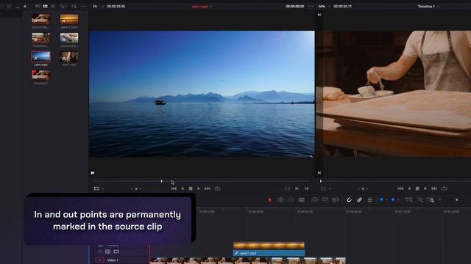Screen dimensions: 471x264
Task: Open source viewer Fit zoom dropdown
Action: (98, 7)
